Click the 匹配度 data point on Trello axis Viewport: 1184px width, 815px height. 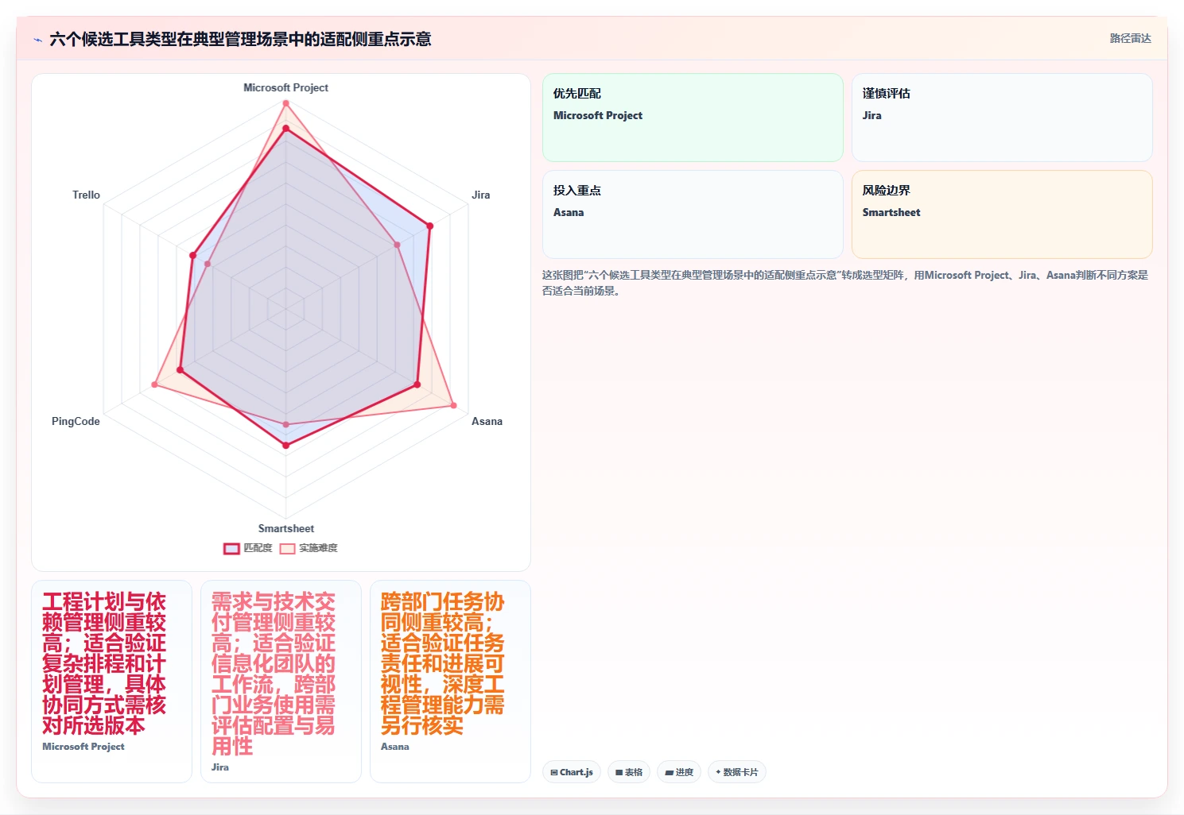192,255
